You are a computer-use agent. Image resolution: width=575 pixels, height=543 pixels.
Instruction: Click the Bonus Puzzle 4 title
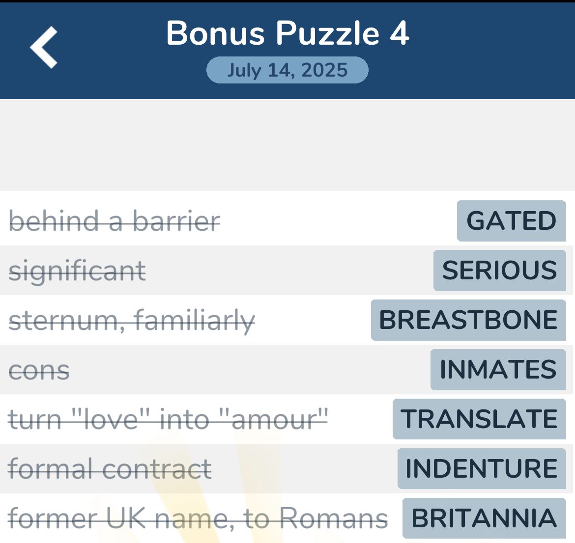(287, 33)
